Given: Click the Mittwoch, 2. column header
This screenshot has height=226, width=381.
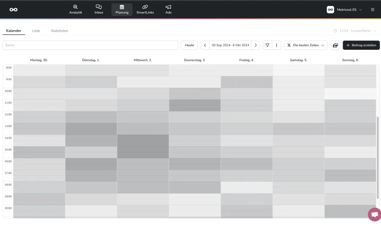Looking at the screenshot, I should (143, 60).
